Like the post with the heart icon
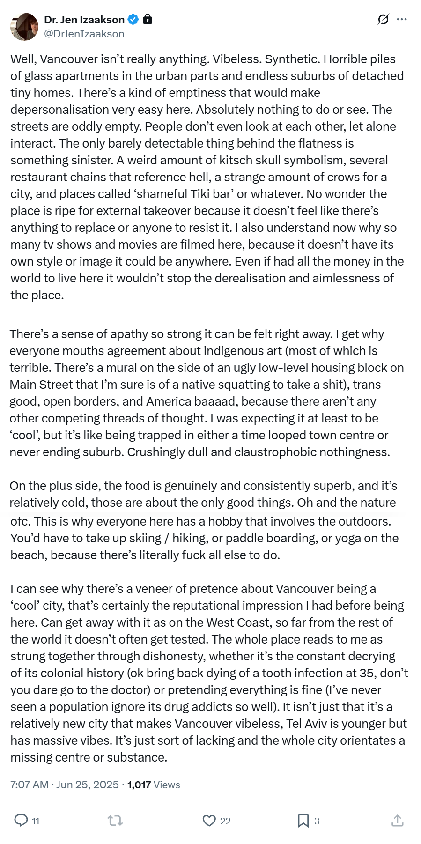This screenshot has height=844, width=421. coord(209,820)
